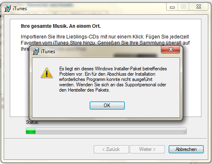This screenshot has width=212, height=164.
Task: Click installer icon in error dialog title bar
Action: click(x=36, y=52)
